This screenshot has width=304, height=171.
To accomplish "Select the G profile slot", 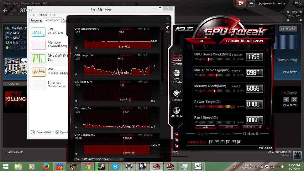I will (239, 142).
